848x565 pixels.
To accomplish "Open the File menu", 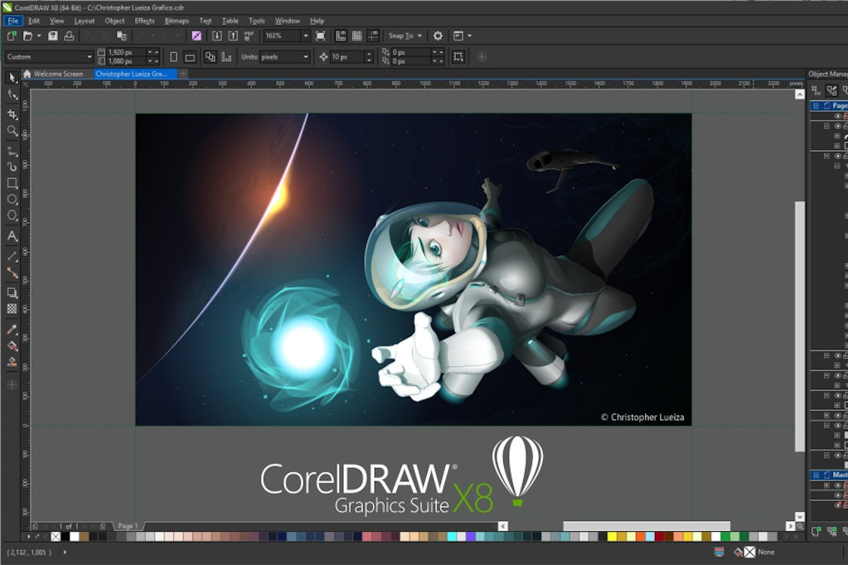I will point(12,21).
